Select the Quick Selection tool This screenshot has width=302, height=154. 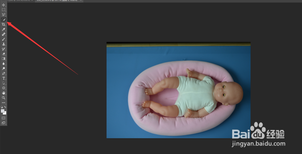pos(3,19)
